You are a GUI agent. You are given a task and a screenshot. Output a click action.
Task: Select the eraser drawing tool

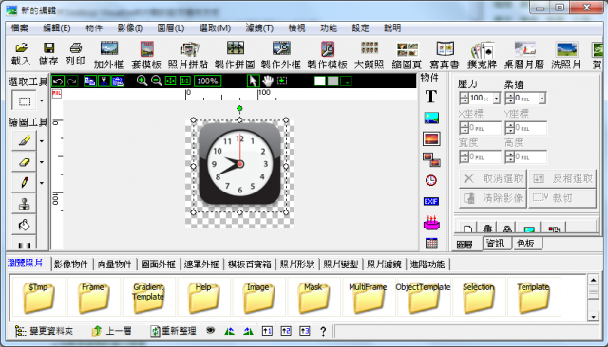coord(24,162)
